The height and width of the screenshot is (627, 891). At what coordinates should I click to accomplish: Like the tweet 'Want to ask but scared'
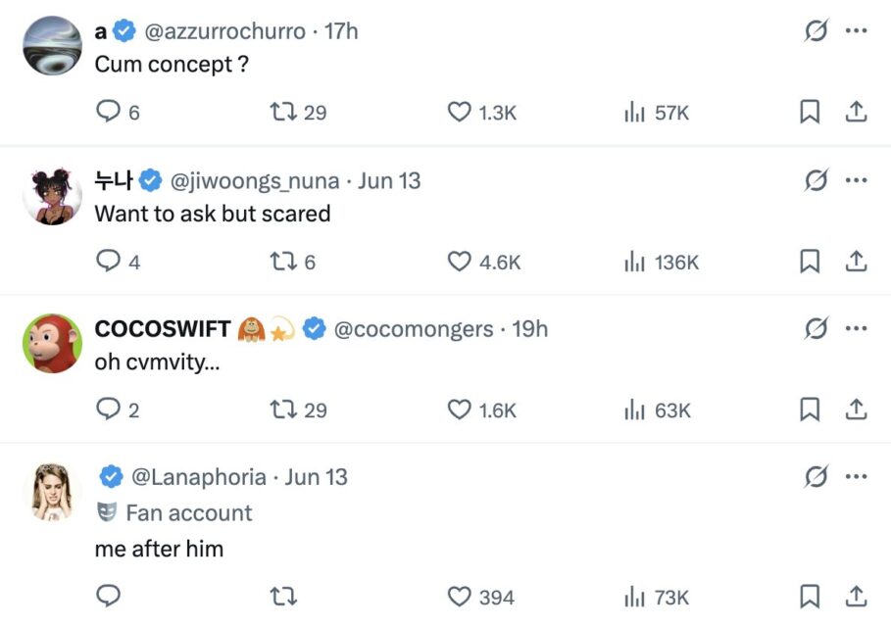coord(460,262)
